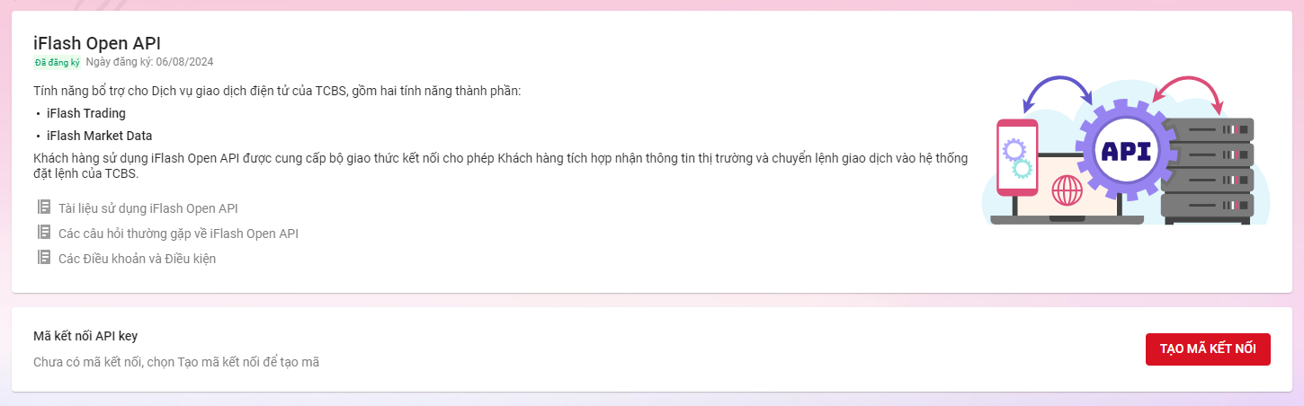Click the Ngày đăng ký date text

(x=149, y=62)
